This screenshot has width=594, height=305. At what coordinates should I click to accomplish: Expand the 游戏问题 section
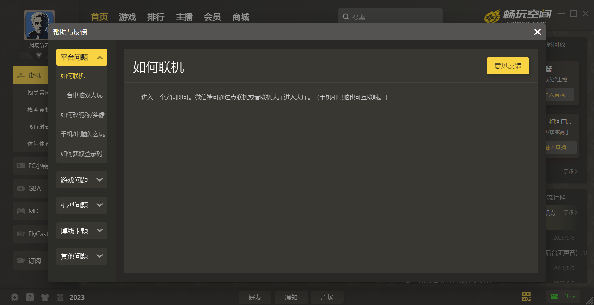82,180
